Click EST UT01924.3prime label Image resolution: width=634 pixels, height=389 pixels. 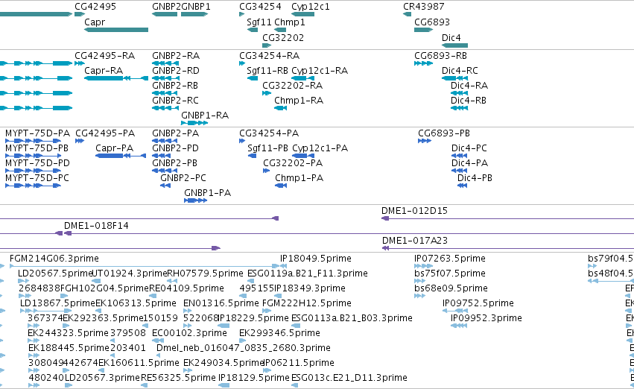[x=130, y=273]
